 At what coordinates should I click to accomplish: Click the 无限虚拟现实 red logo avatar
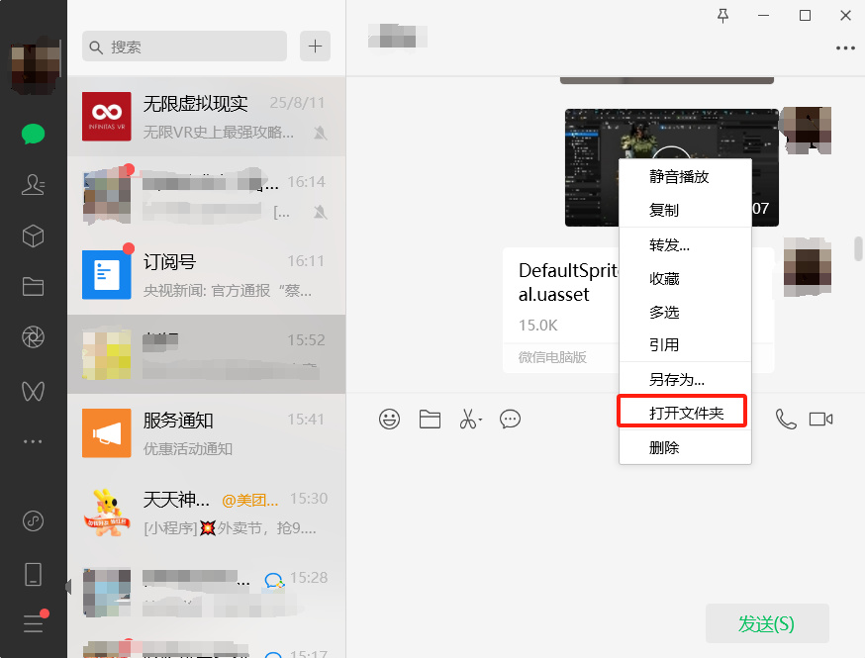coord(107,117)
